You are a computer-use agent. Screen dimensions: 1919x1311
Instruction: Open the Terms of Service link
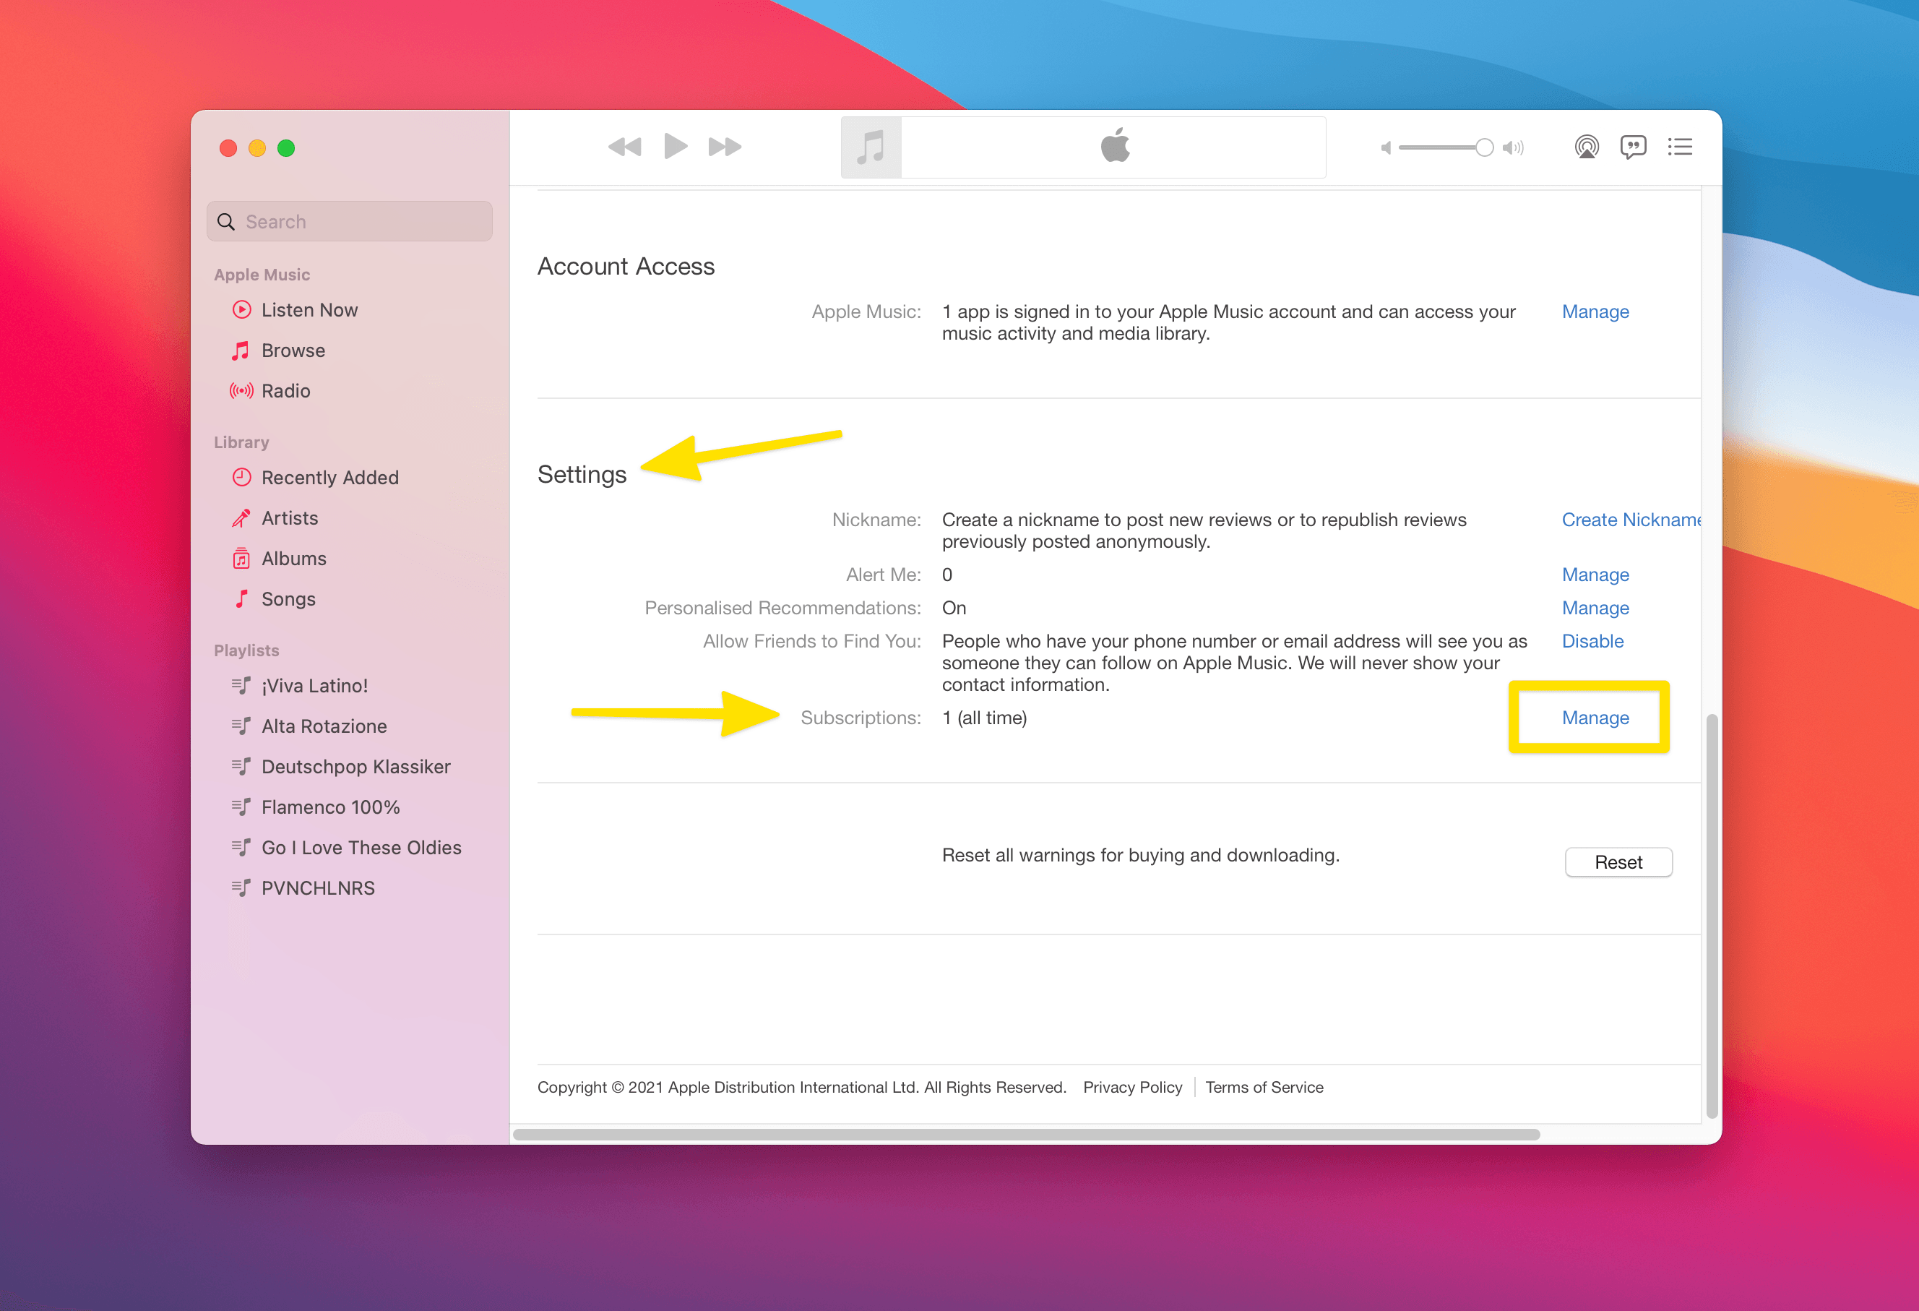tap(1264, 1087)
